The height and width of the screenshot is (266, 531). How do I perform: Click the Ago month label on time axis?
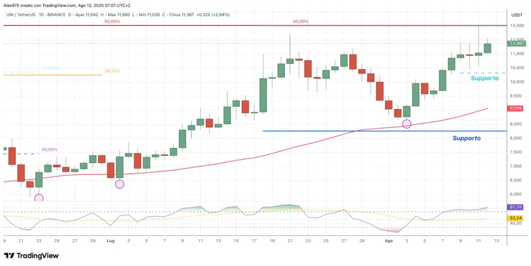pos(389,241)
